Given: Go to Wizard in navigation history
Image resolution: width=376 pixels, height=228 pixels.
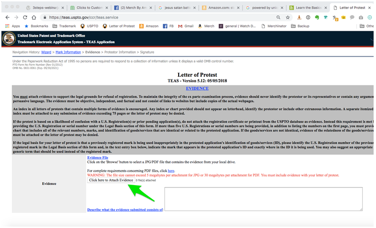Looking at the screenshot, I should [x=46, y=52].
